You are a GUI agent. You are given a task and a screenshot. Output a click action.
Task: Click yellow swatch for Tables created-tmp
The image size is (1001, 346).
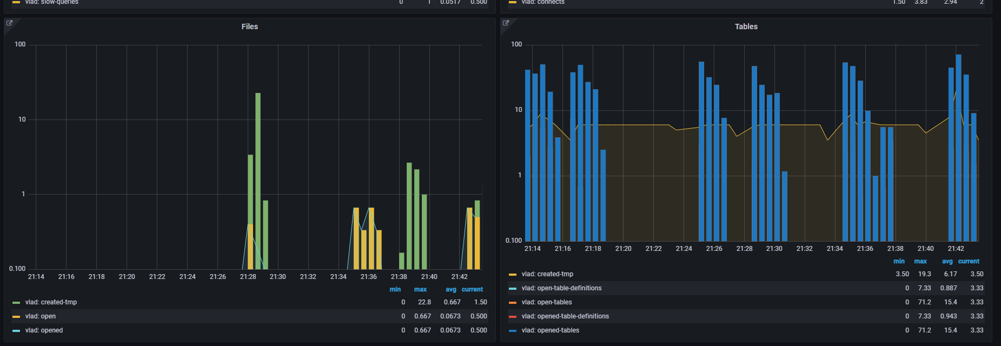[x=513, y=275]
